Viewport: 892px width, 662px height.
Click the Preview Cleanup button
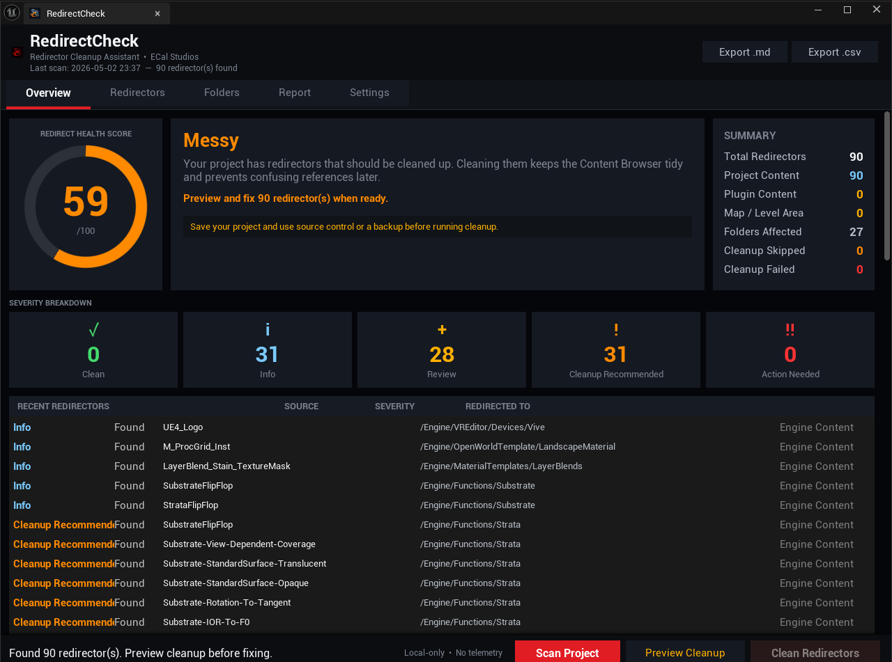(685, 652)
